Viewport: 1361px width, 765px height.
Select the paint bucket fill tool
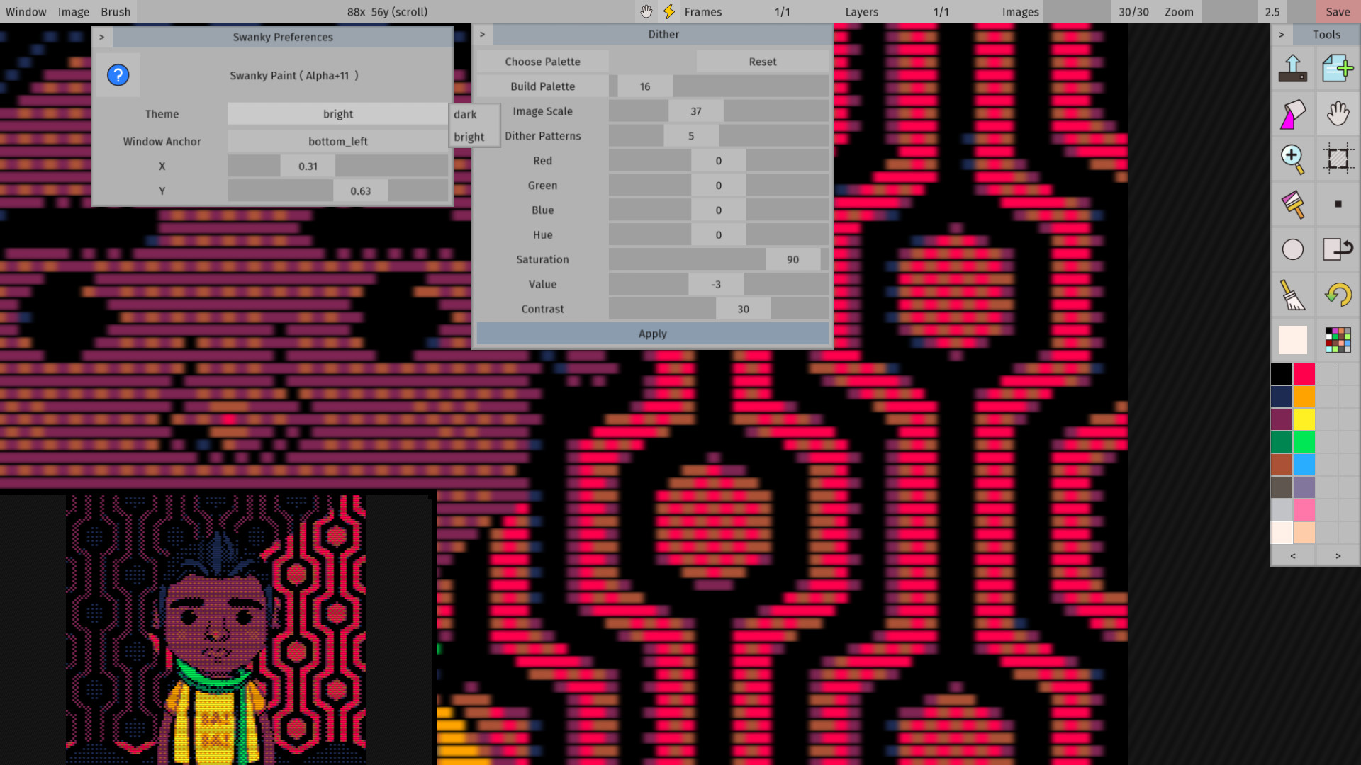click(1292, 113)
